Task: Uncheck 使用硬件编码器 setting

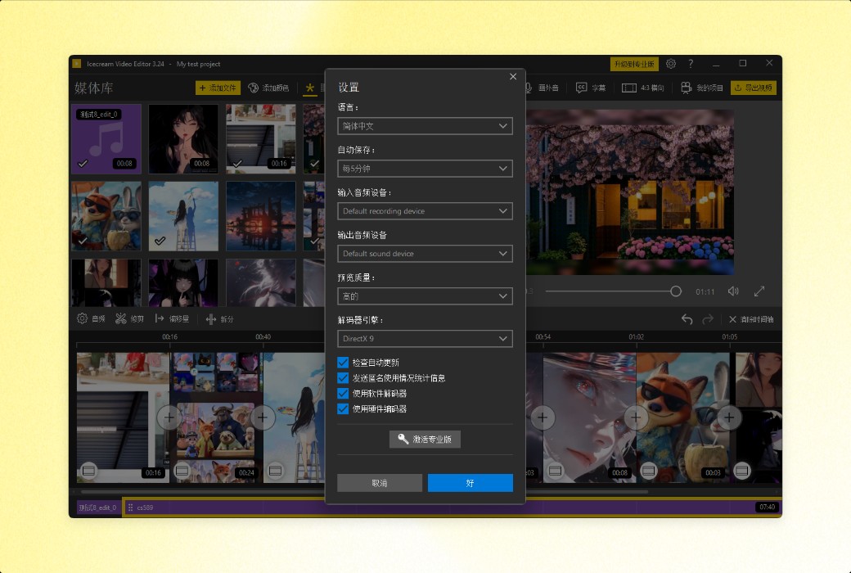Action: (343, 408)
